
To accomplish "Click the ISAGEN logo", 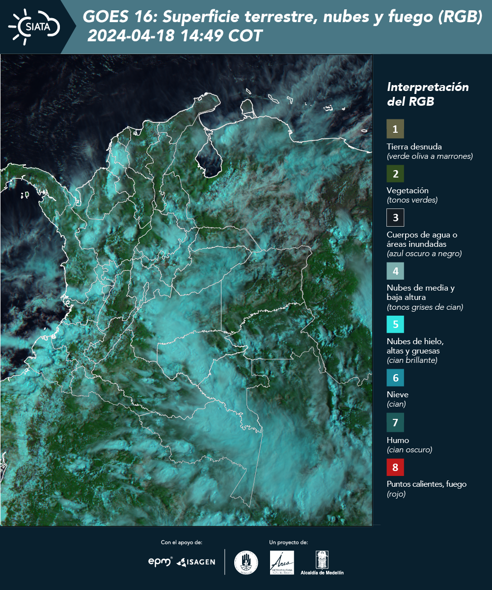I will [196, 562].
